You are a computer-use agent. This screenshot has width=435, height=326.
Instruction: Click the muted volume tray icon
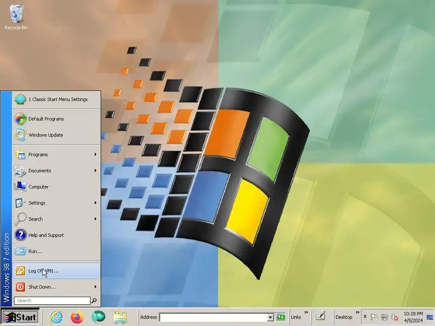coord(394,317)
